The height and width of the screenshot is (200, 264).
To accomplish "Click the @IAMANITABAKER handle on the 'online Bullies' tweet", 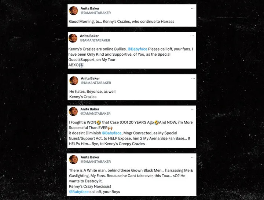I will tap(95, 40).
